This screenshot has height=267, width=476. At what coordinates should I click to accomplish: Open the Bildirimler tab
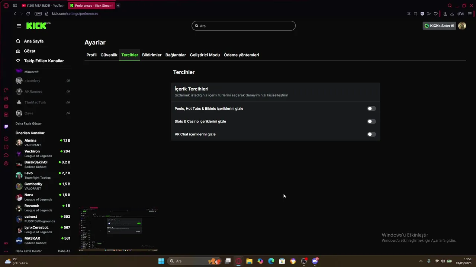tap(152, 55)
